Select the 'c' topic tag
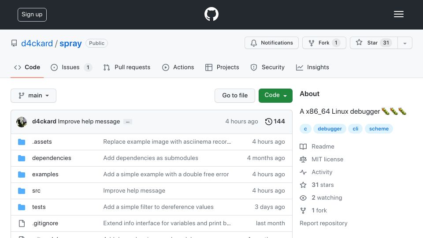Viewport: 423px width, 238px height. pos(305,129)
